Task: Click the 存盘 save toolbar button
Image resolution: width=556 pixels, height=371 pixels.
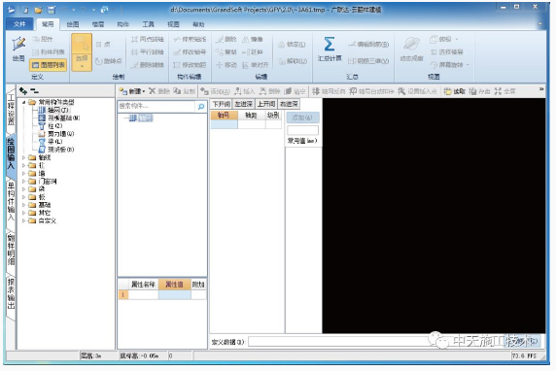Action: click(479, 91)
